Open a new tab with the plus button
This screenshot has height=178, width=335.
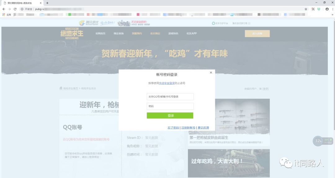pyautogui.click(x=47, y=3)
